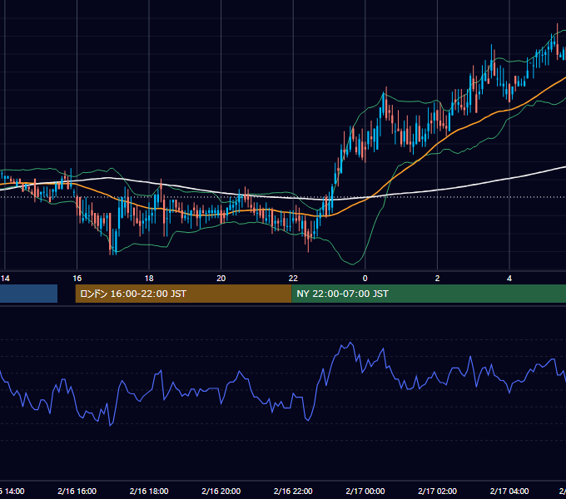566x499 pixels.
Task: Click hour label 18 on price chart axis
Action: 149,279
